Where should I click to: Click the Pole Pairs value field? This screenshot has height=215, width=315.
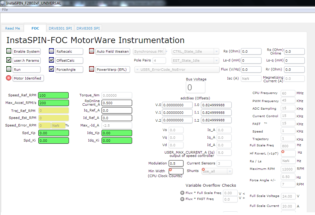159,61
